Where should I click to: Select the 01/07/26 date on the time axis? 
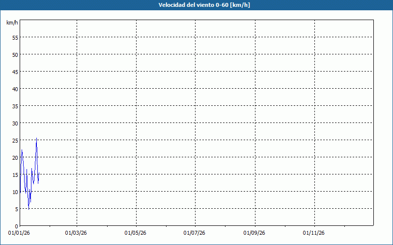(x=195, y=233)
